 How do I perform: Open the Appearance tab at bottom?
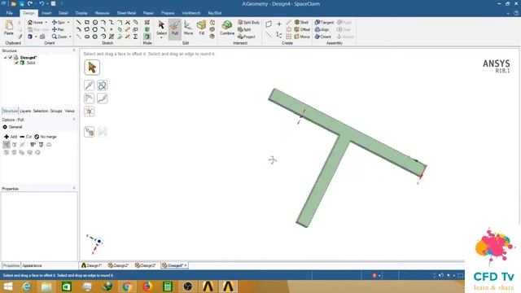(x=32, y=265)
